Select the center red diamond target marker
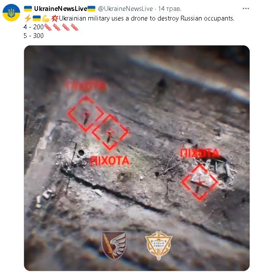 [x=110, y=132]
